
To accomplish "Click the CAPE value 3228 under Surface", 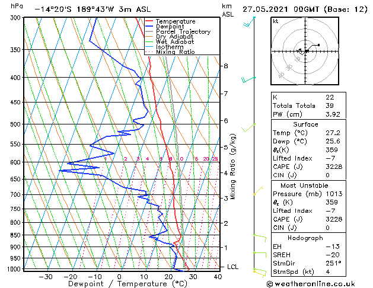I will [334, 167].
